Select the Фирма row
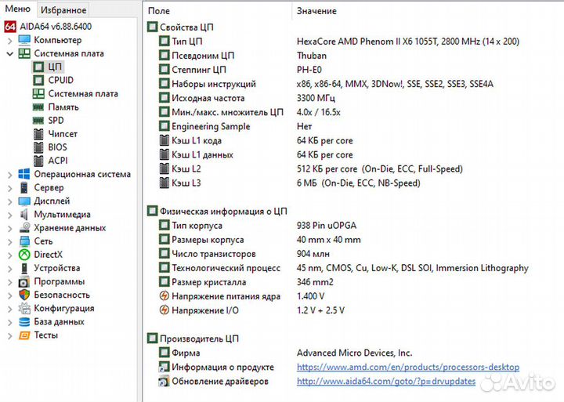Image resolution: width=564 pixels, height=402 pixels. [x=286, y=353]
